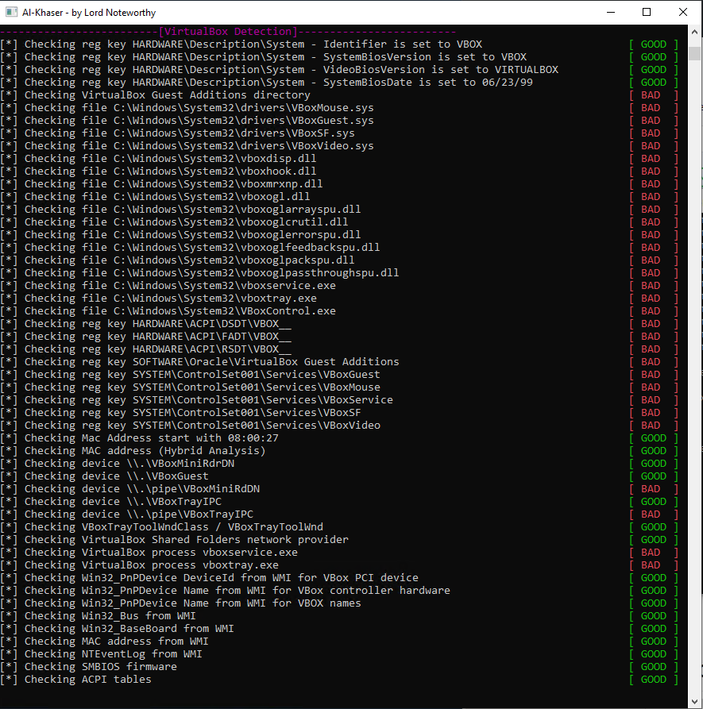Click the ACPI tables check line

339,679
